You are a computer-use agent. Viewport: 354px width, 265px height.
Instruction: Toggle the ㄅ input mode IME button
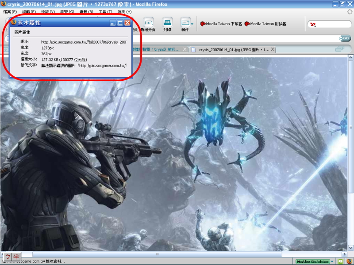(8, 257)
